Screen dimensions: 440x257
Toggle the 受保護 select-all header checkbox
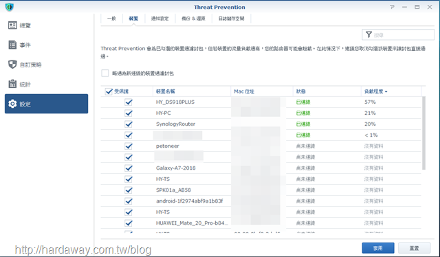[x=109, y=91]
